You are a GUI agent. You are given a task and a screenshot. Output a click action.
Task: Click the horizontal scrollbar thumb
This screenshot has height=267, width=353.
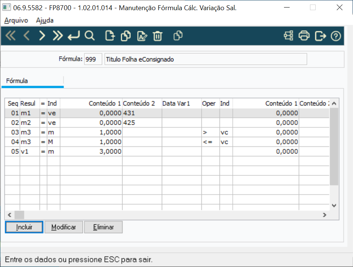pos(19,215)
